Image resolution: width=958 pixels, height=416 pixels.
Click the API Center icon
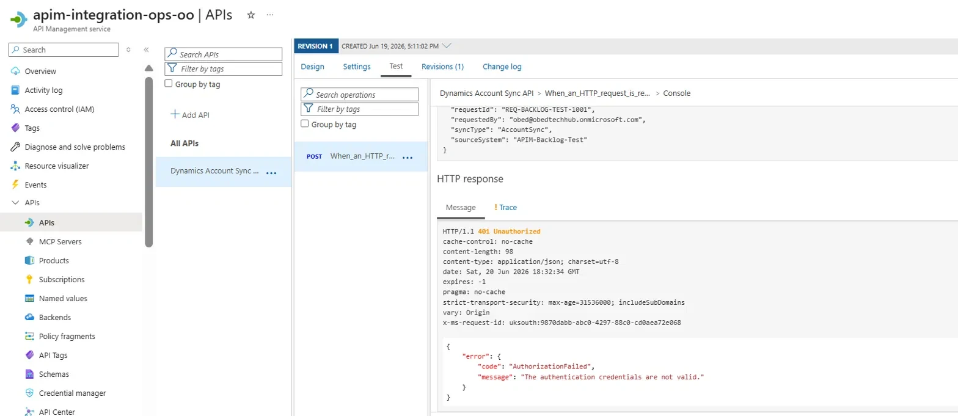tap(29, 412)
